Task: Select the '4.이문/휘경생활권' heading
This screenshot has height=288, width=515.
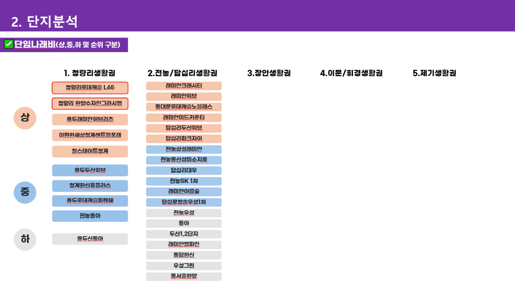Action: tap(351, 73)
